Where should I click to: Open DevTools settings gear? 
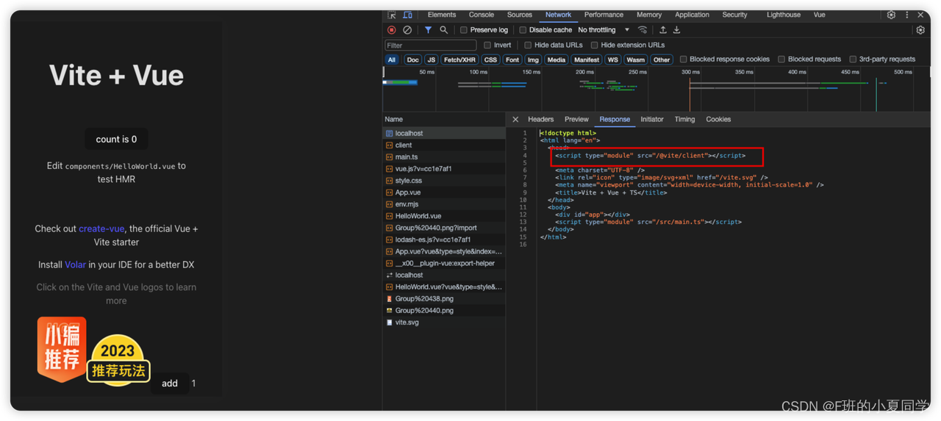pyautogui.click(x=891, y=15)
